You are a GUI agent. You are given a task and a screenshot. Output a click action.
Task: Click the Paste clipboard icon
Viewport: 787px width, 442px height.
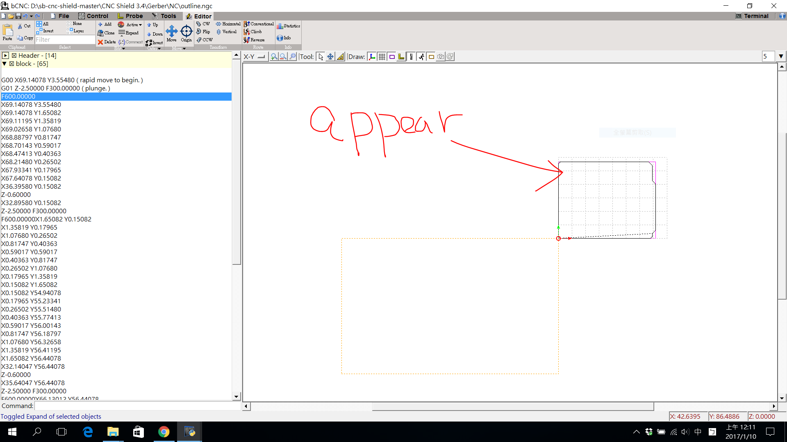[x=8, y=32]
